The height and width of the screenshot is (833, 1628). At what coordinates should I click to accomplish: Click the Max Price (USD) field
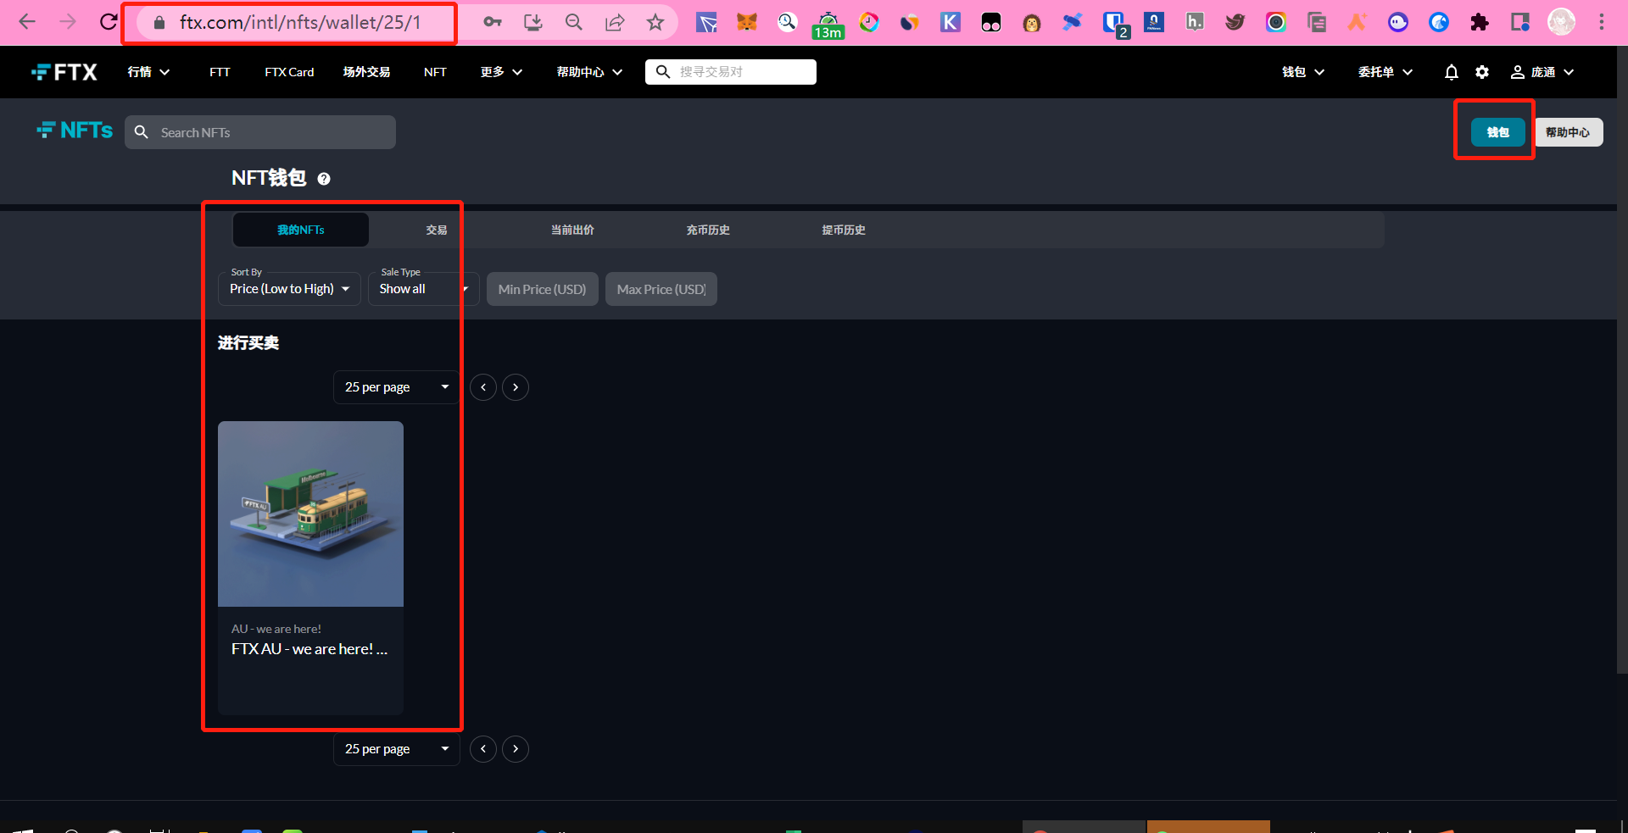point(661,289)
